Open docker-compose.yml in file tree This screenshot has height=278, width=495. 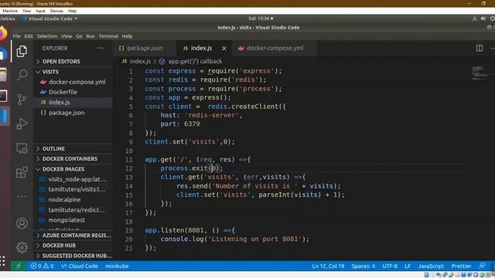[x=73, y=82]
